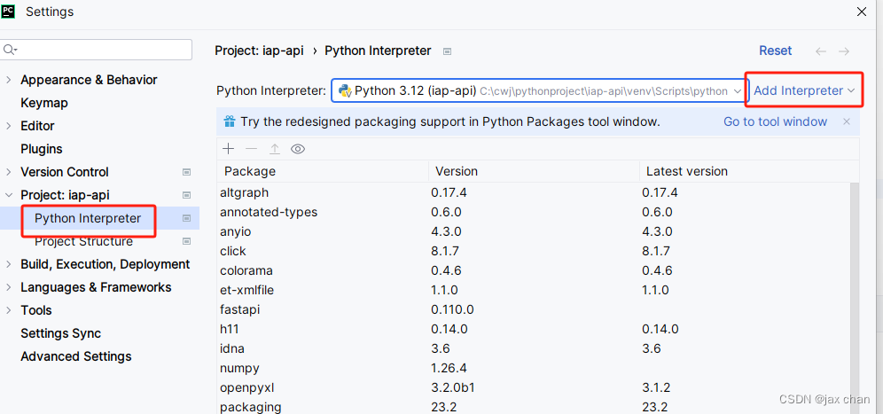Collapse the Project: iap-api section
Screen dimensions: 883x414
point(9,195)
